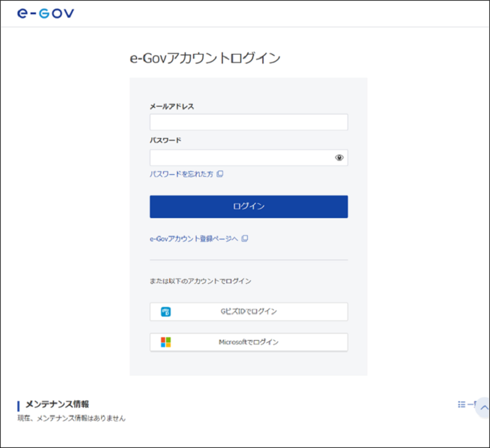Viewport: 490px width, 448px height.
Task: Choose Microsoftでログイン button
Action: coord(249,342)
